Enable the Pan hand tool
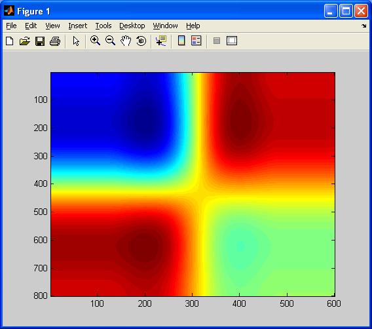This screenshot has width=372, height=329. 126,41
